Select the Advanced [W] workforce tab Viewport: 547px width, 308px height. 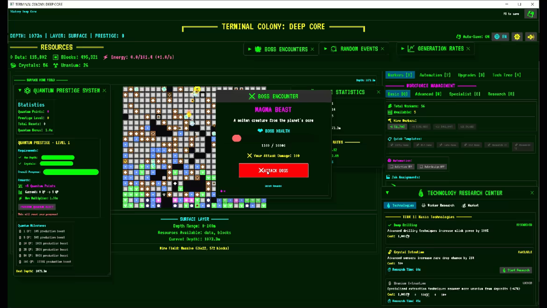click(428, 94)
